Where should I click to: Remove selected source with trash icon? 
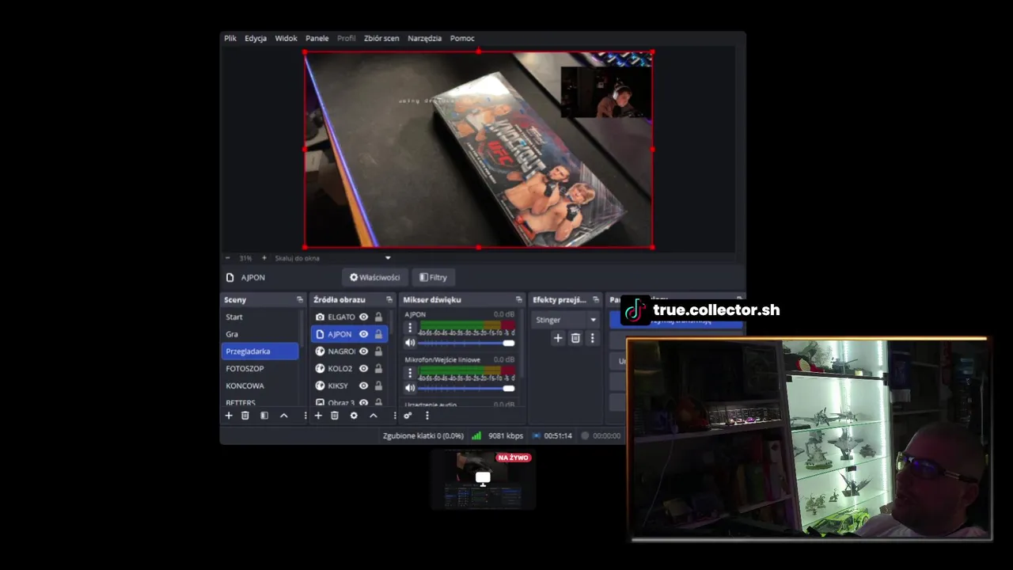click(335, 416)
